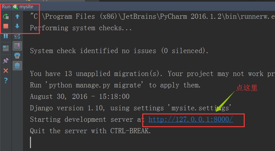The height and width of the screenshot is (151, 275).
Task: Click the Run tool window label
Action: (x=6, y=7)
